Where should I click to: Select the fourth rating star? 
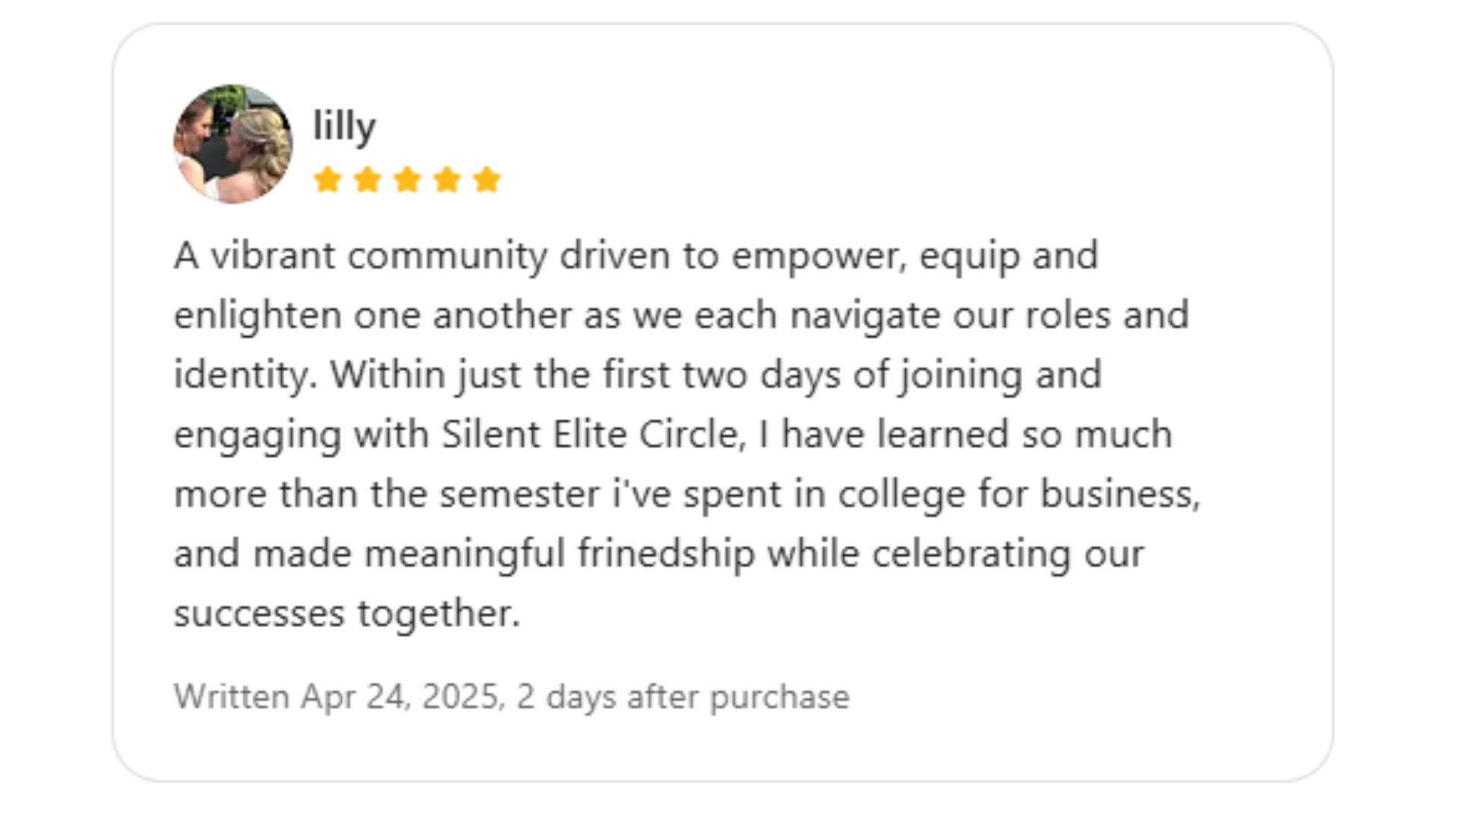pos(447,180)
